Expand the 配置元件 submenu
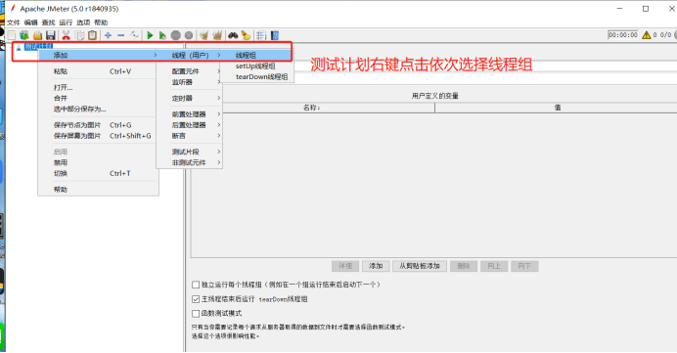 tap(190, 71)
